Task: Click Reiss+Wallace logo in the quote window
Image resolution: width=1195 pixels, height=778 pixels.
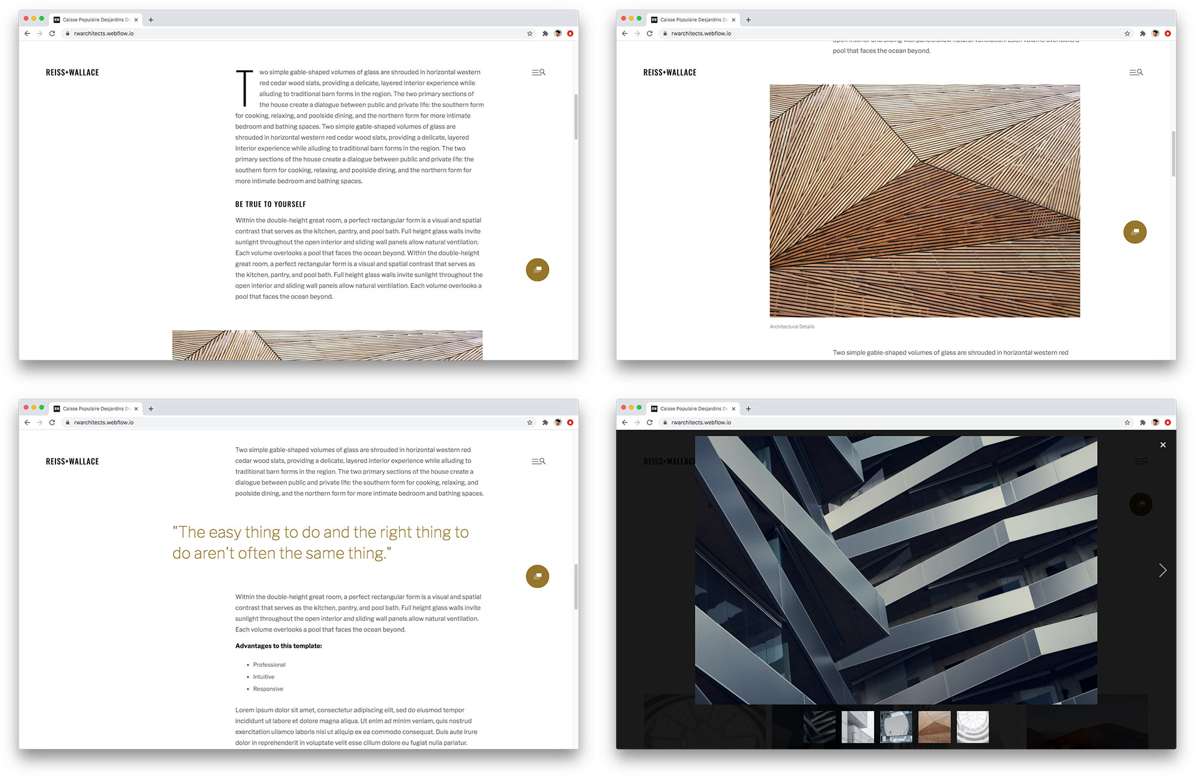Action: (x=72, y=461)
